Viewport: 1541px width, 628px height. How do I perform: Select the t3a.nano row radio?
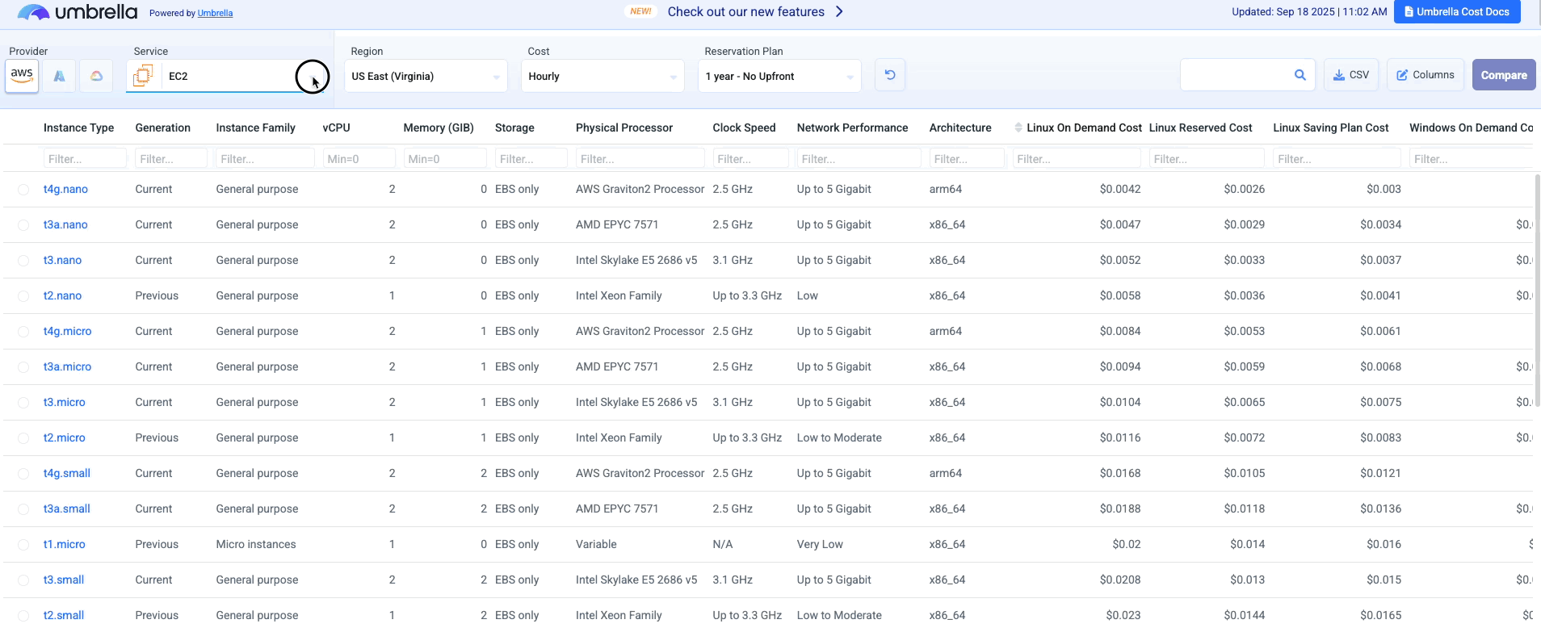[x=23, y=225]
